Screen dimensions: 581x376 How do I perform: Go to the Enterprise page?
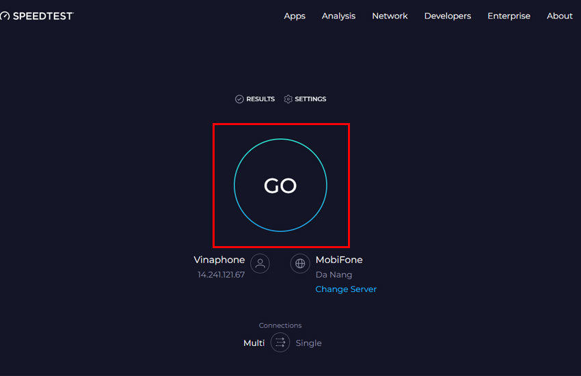pyautogui.click(x=509, y=16)
